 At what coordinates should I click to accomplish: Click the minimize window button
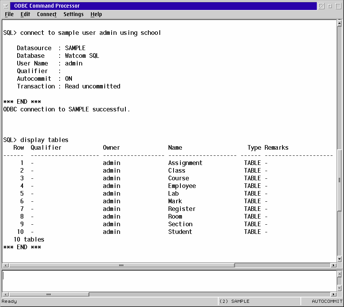tap(330, 6)
